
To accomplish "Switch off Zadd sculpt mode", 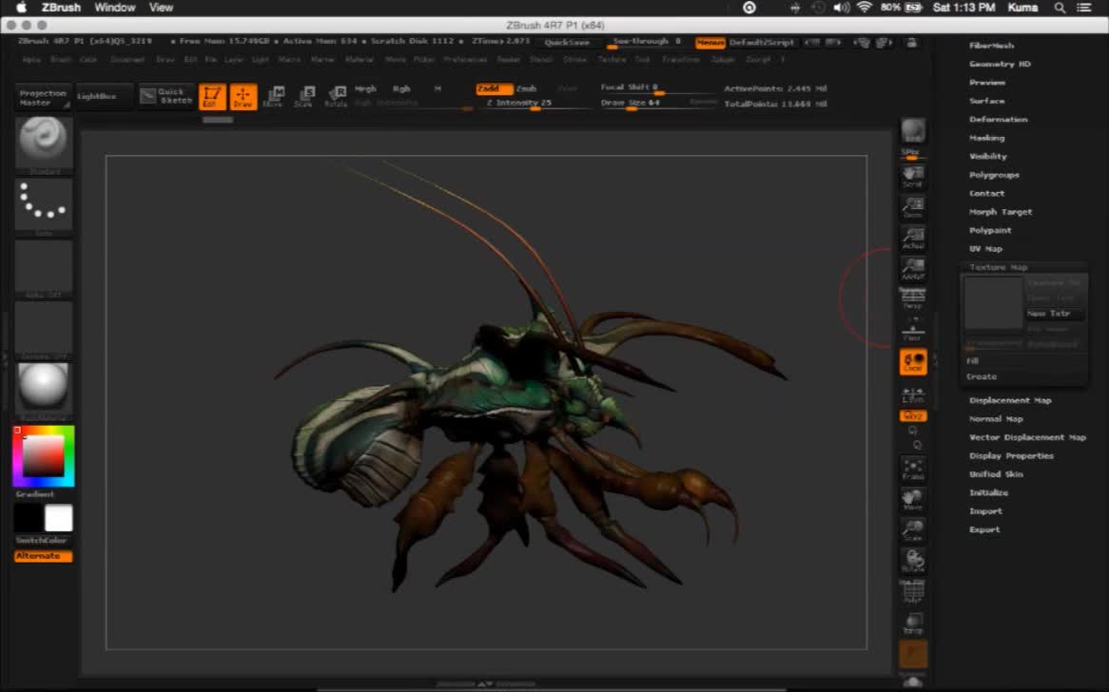I will [x=494, y=89].
